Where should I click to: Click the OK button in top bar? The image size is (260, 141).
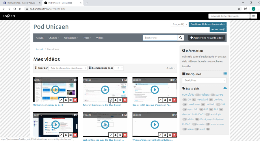[x=254, y=16]
